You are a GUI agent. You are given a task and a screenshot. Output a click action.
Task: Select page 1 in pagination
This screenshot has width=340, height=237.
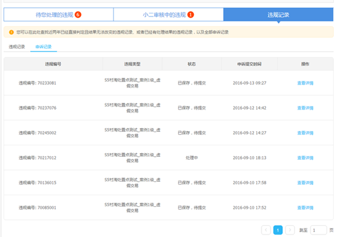point(278,230)
